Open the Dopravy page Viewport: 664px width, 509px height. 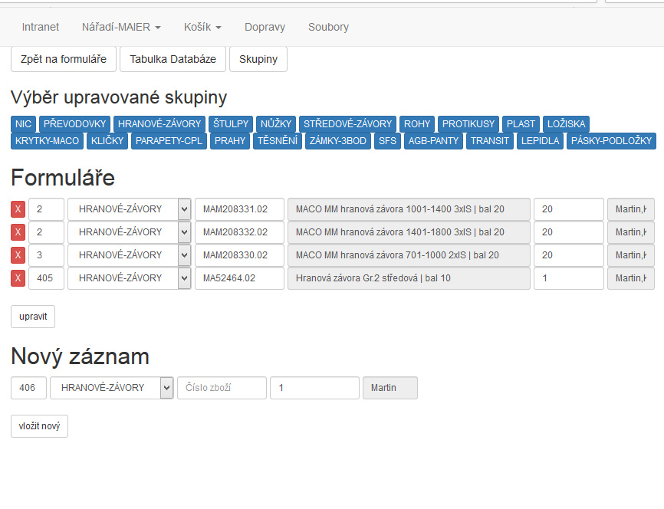pyautogui.click(x=265, y=27)
